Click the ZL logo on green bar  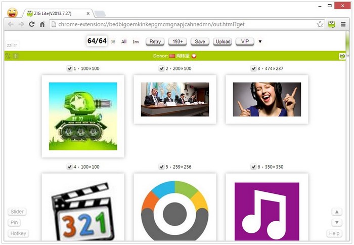point(8,56)
